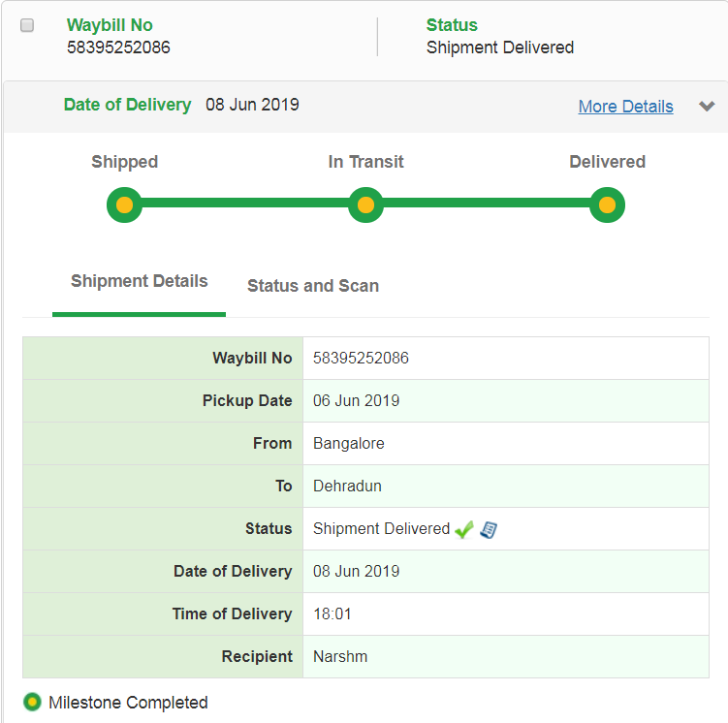This screenshot has width=728, height=723.
Task: Switch to the Status and Scan tab
Action: click(x=313, y=286)
